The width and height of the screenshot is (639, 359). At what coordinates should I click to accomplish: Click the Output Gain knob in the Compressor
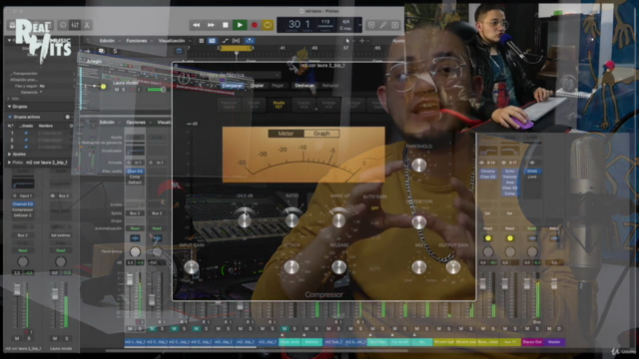coord(452,267)
